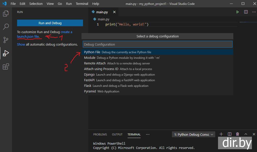
Task: Open the Python Debug Console dropdown
Action: tap(194, 134)
